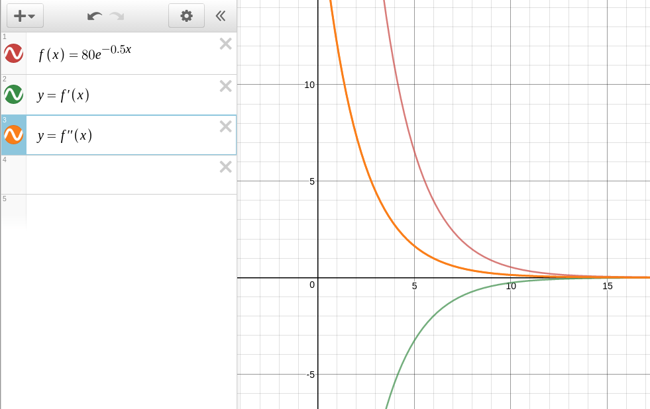Toggle visibility of red f(x) curve
Image resolution: width=650 pixels, height=409 pixels.
tap(13, 54)
